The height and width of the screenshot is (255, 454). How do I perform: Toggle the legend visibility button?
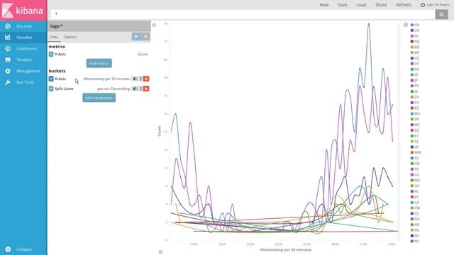[406, 25]
